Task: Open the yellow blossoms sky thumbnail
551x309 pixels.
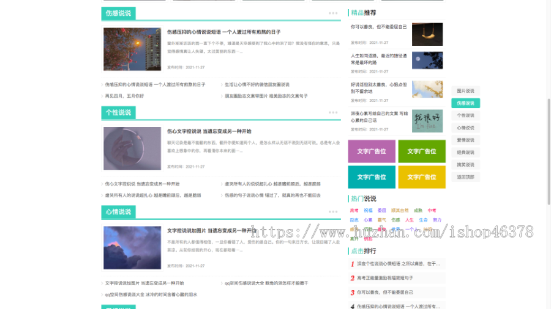Action: 427,89
